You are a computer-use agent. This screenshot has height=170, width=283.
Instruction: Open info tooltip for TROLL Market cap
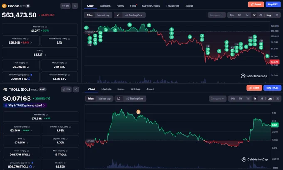coord(47,114)
